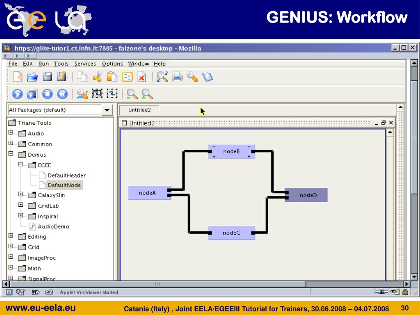This screenshot has height=315, width=420.
Task: Open the Help menu
Action: [x=160, y=64]
